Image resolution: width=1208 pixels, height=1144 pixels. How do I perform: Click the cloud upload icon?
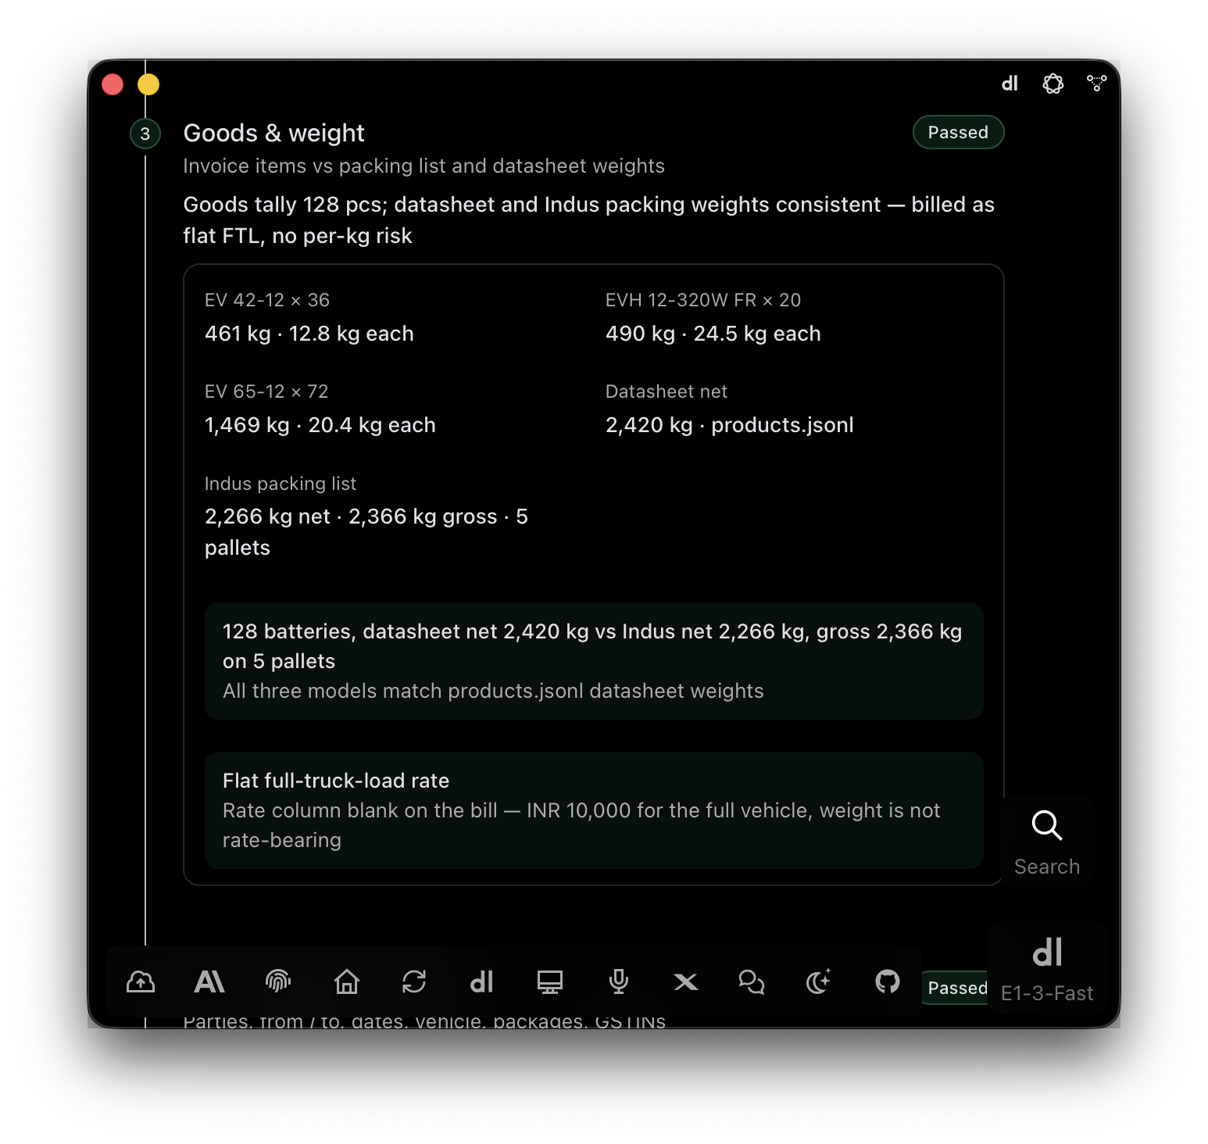coord(141,981)
